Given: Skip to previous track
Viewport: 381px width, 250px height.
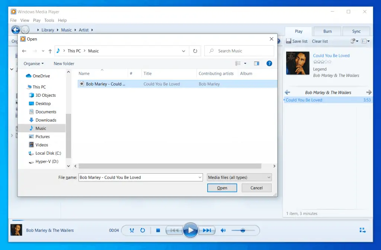Looking at the screenshot, I should coord(174,230).
